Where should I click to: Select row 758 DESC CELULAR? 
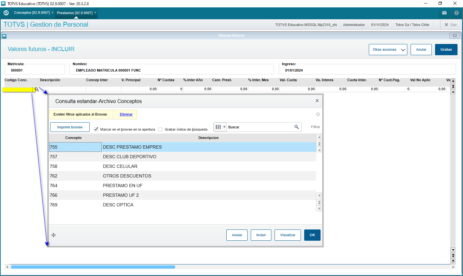coord(183,166)
